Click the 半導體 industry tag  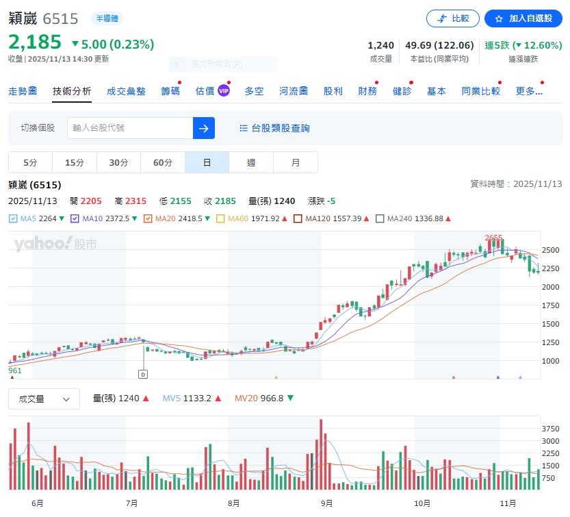(106, 18)
